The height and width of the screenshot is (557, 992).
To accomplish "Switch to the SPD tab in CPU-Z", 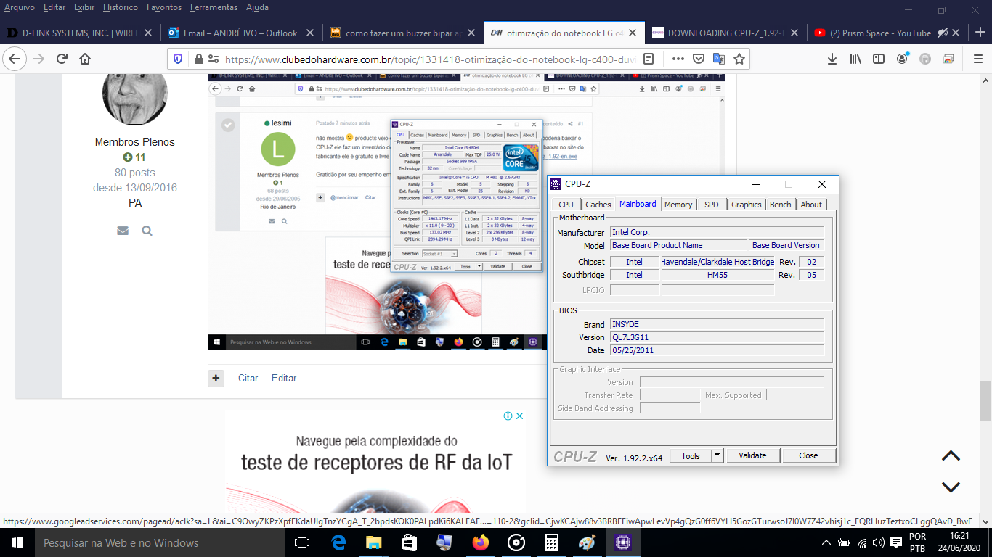I will (712, 205).
